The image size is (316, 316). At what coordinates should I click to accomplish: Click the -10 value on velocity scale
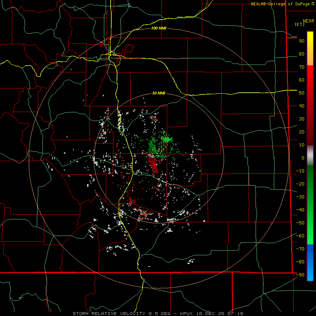(x=300, y=171)
